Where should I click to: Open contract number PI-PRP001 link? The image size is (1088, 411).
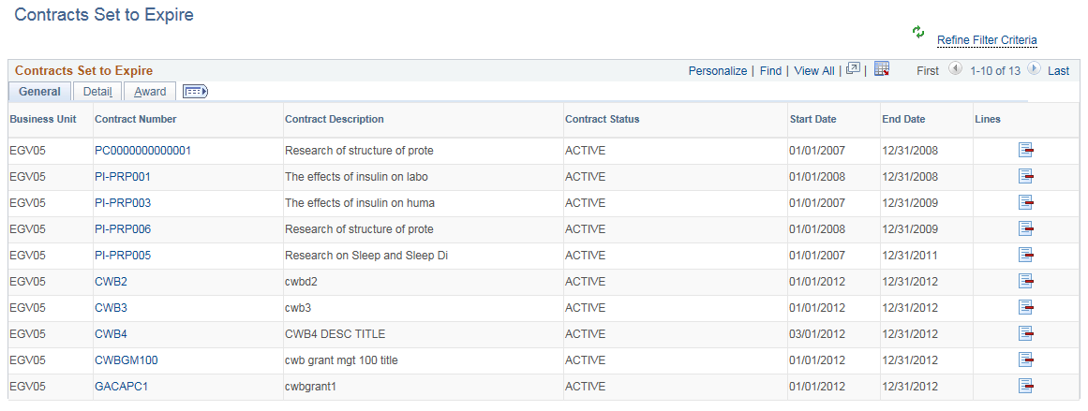[123, 177]
